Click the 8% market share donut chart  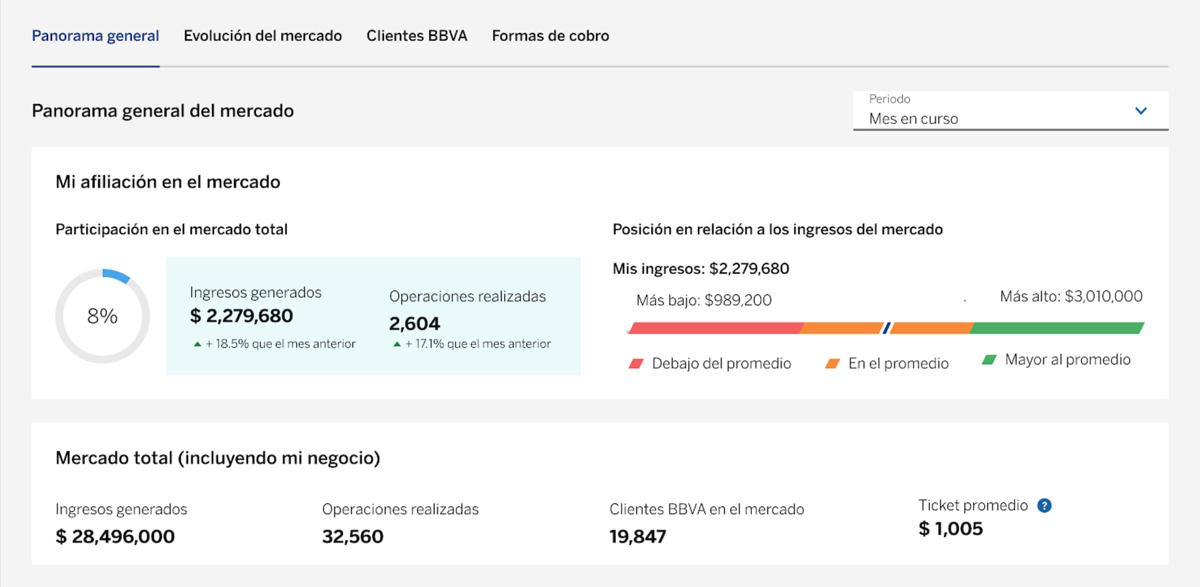[x=102, y=316]
